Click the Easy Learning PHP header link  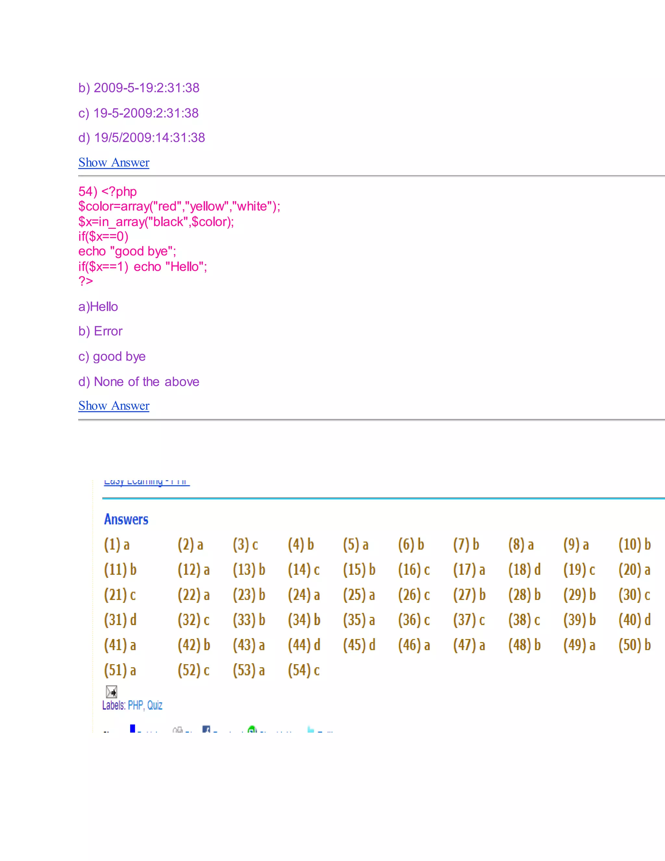(146, 482)
